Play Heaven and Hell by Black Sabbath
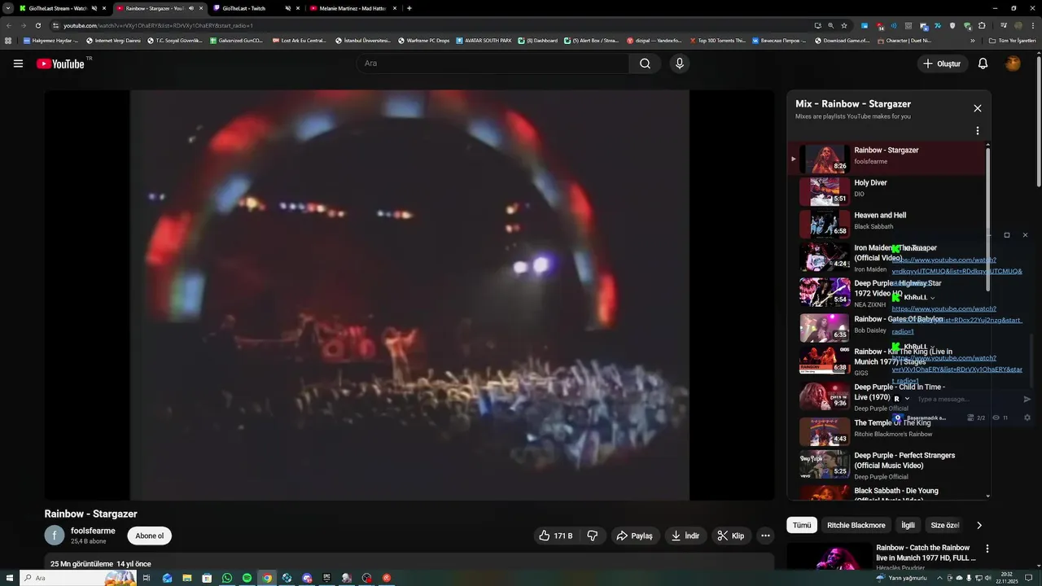 point(887,223)
